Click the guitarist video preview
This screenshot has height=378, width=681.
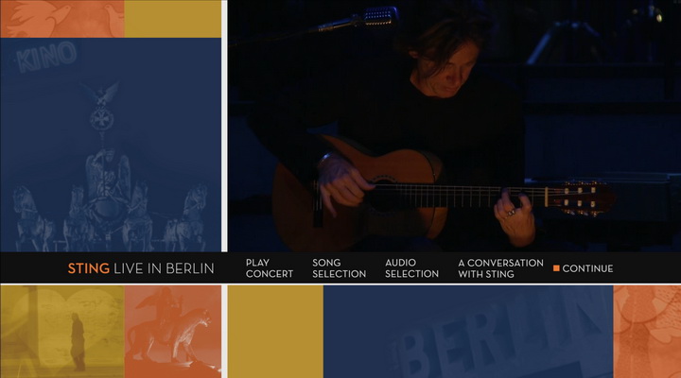point(454,126)
